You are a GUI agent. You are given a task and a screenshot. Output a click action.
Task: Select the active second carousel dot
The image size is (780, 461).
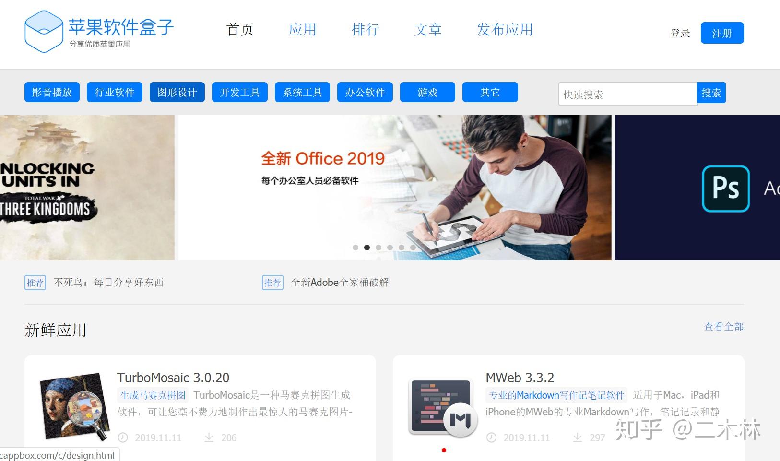click(367, 248)
